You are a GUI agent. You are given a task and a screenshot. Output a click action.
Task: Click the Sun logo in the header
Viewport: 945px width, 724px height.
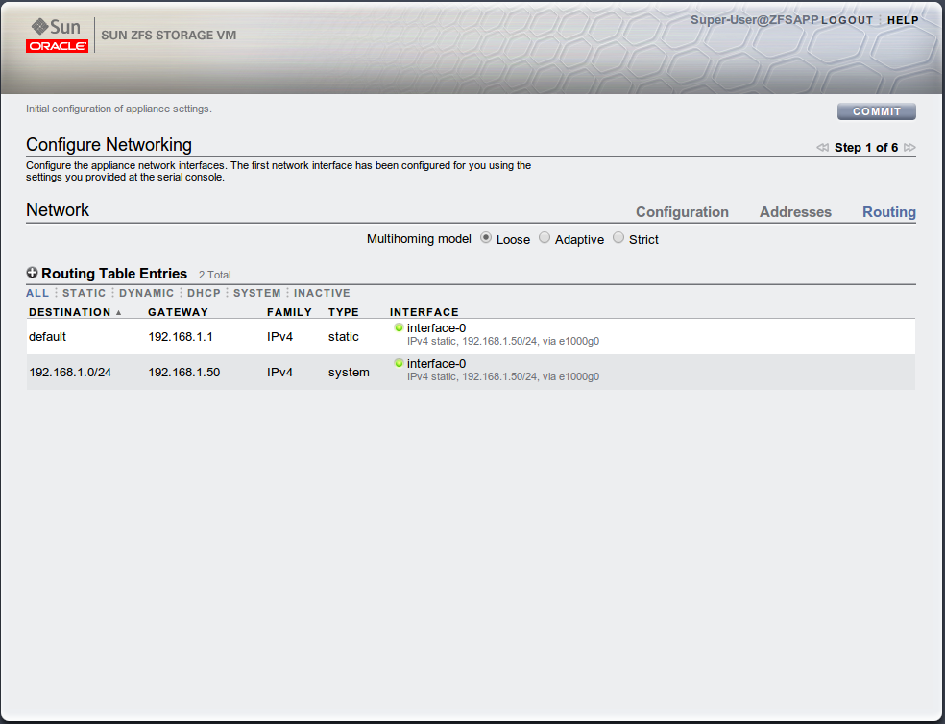tap(56, 27)
